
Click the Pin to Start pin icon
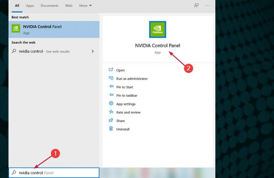(111, 86)
